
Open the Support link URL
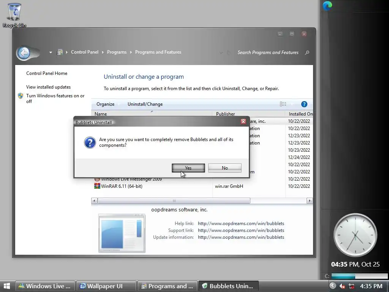coord(241,230)
